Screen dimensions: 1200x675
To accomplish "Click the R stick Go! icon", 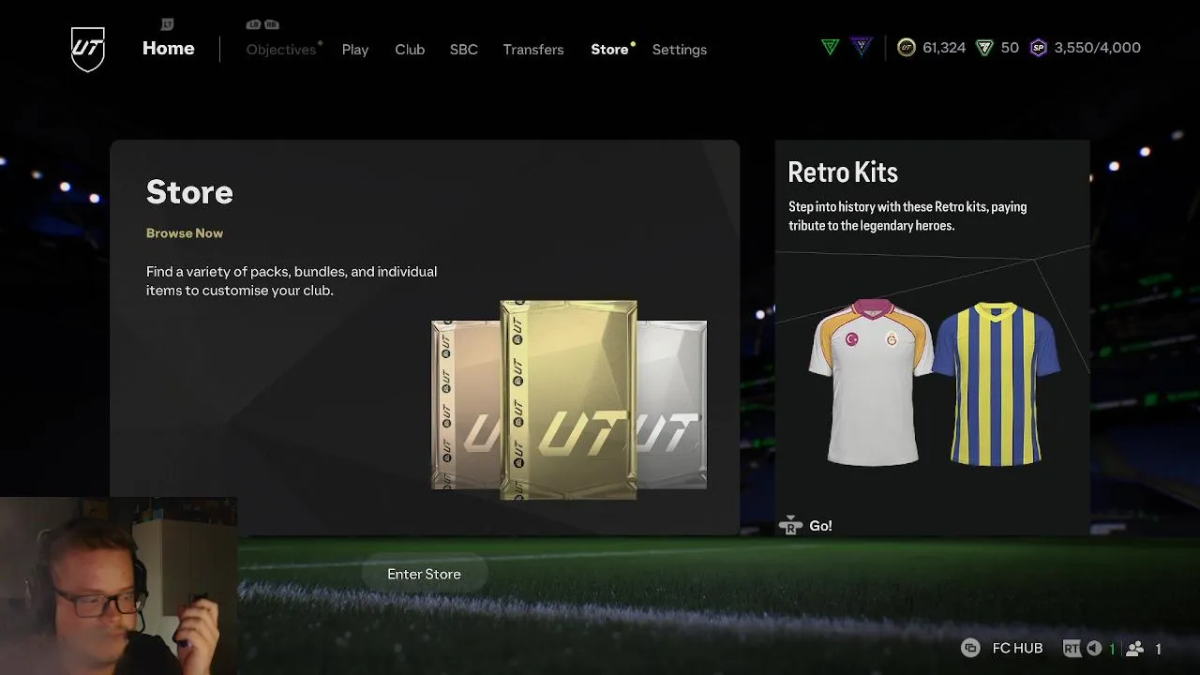I will coord(790,526).
